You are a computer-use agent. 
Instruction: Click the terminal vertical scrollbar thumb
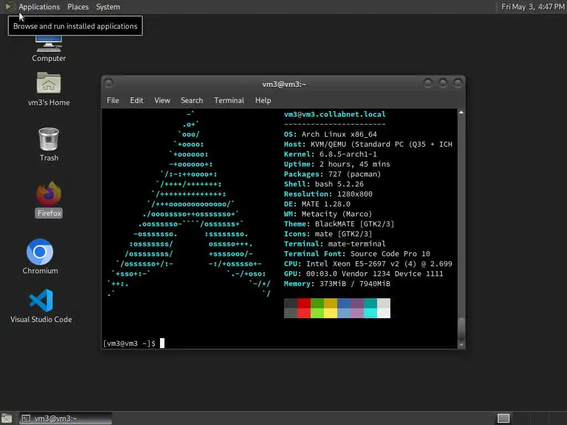pos(461,329)
